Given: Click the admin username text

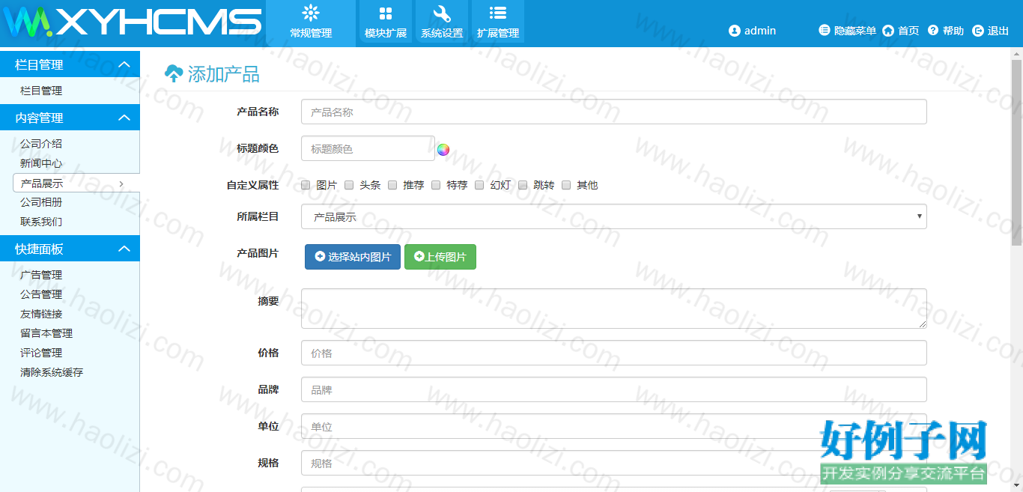Looking at the screenshot, I should coord(760,31).
